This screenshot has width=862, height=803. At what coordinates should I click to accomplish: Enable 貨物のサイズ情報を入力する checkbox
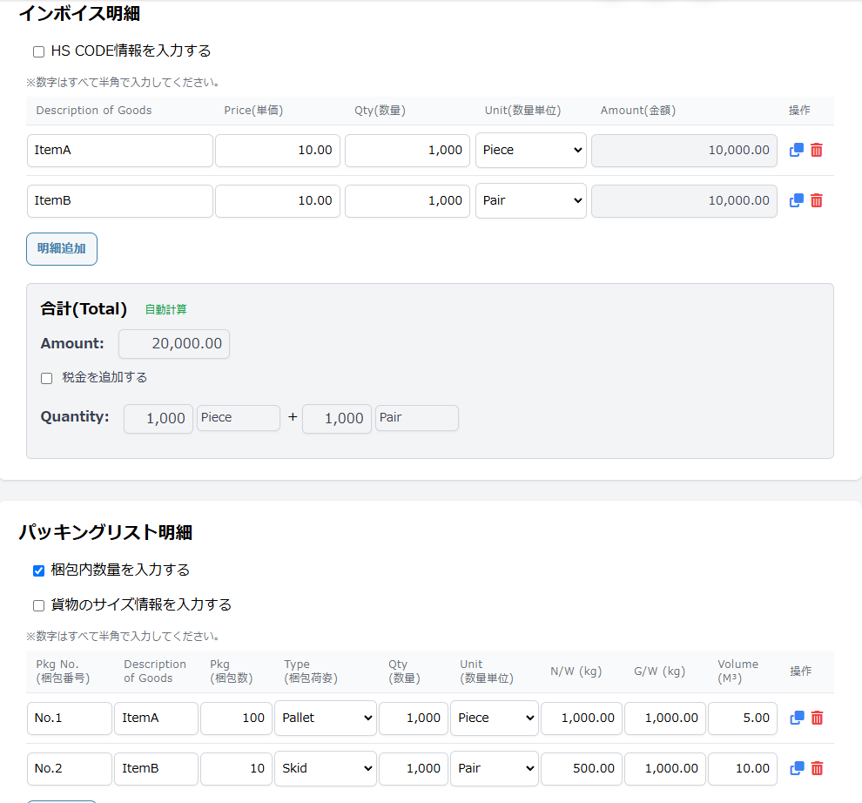click(38, 605)
